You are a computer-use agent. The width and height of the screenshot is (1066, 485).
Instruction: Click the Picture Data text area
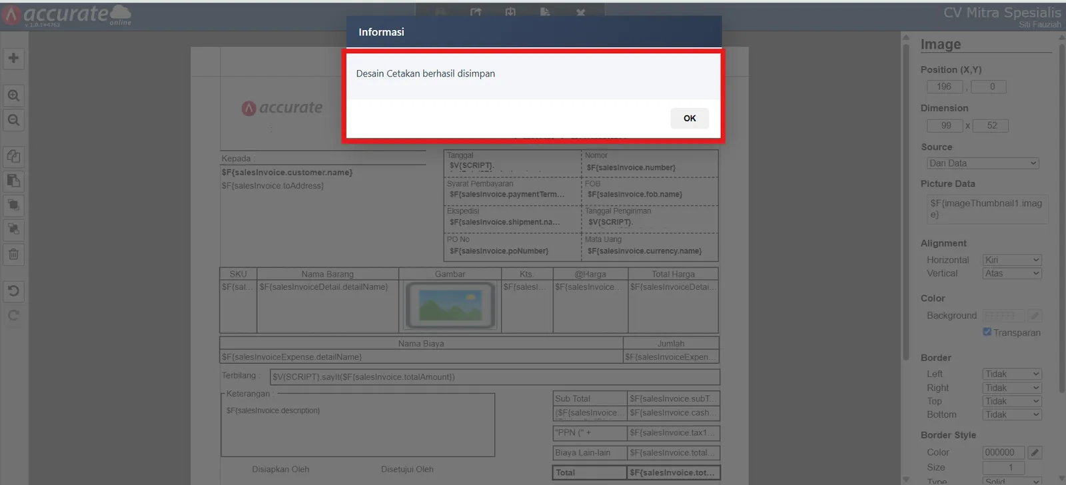[x=987, y=209]
